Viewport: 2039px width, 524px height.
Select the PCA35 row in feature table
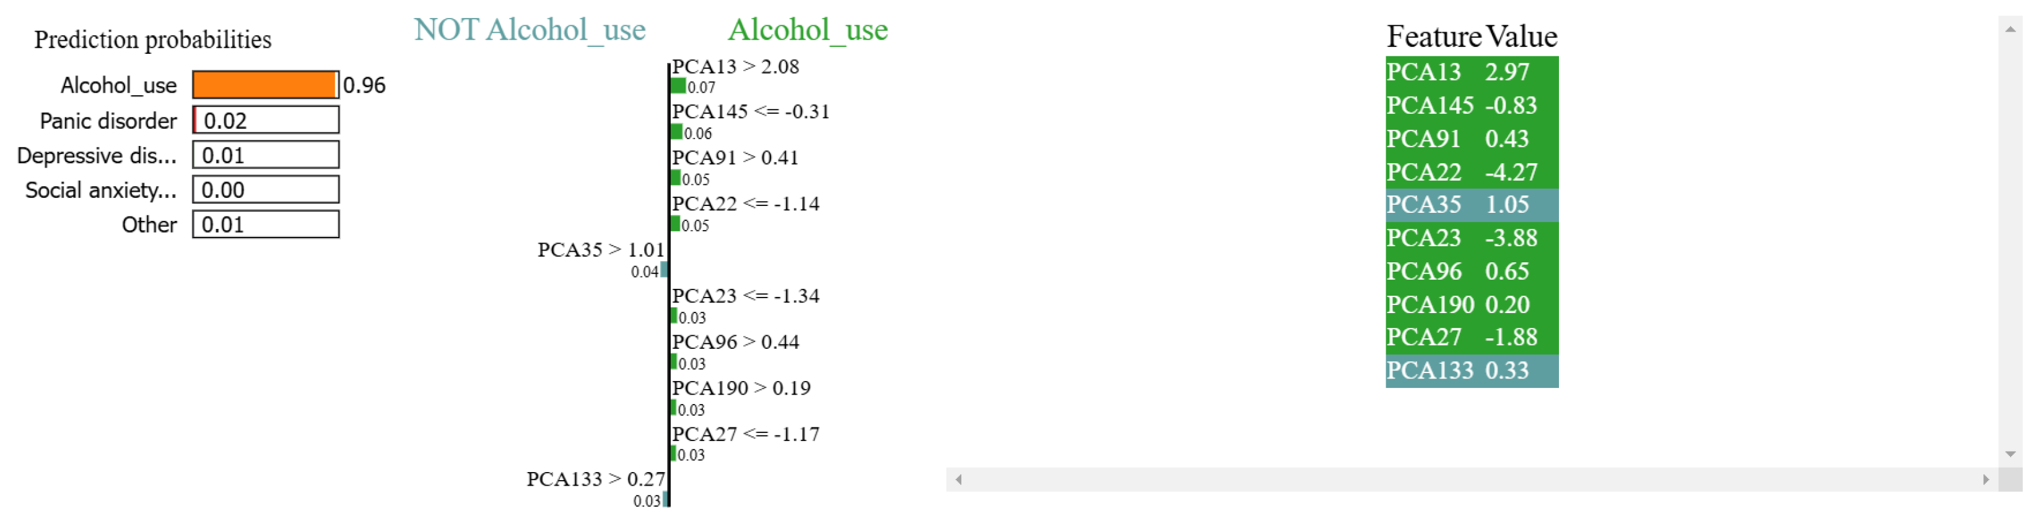(1472, 205)
